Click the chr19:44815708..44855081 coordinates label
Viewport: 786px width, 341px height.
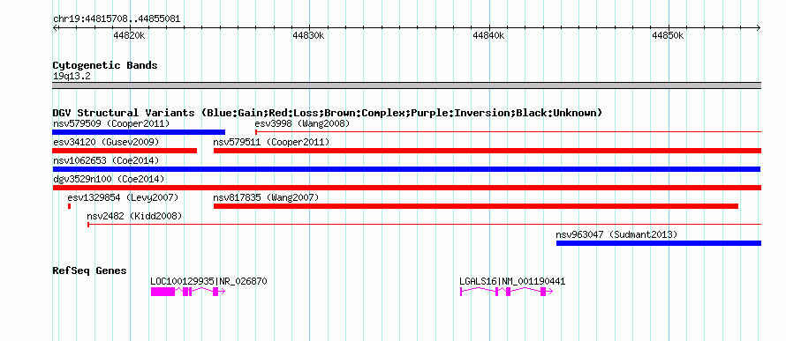click(x=117, y=19)
